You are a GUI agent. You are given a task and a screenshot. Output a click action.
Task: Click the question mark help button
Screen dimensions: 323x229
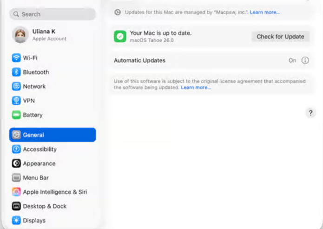311,113
